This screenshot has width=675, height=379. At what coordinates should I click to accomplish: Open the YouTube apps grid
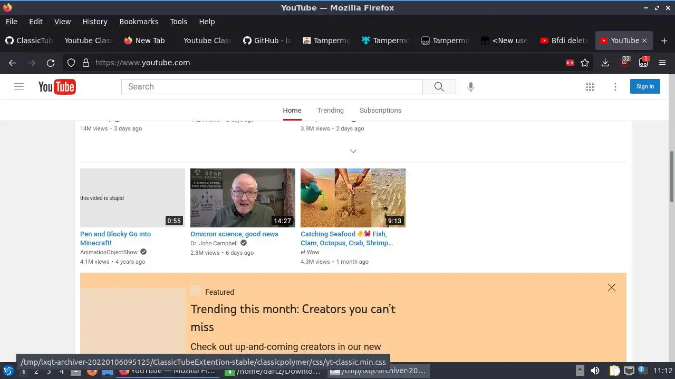(590, 87)
